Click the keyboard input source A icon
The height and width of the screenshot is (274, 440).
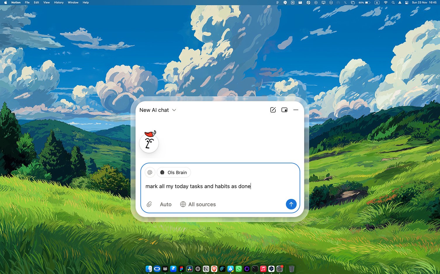377,2
